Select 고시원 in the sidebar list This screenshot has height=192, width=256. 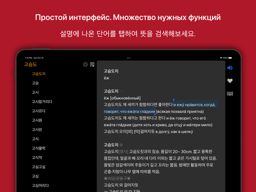click(37, 120)
